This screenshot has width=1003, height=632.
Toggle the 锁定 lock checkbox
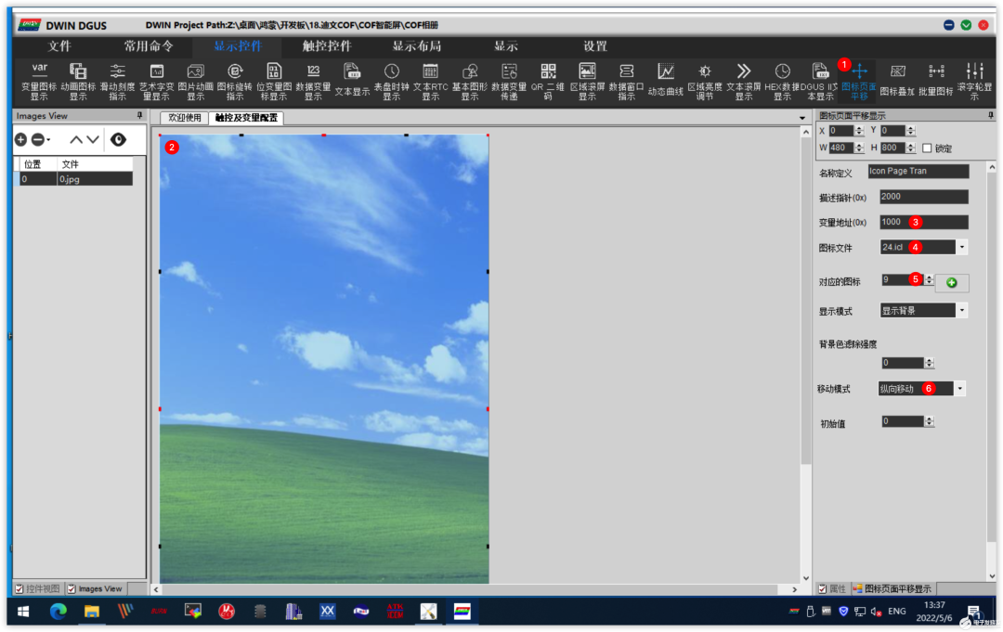pos(927,148)
